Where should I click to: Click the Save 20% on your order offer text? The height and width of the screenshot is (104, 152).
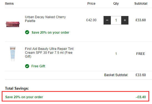pos(50,33)
